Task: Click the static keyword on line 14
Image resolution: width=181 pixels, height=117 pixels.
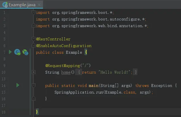Action: click(x=68, y=86)
